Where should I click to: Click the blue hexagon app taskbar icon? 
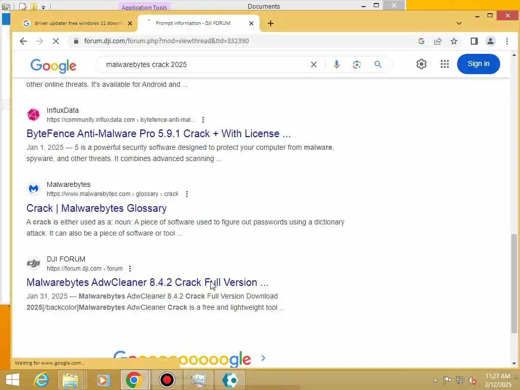230,380
